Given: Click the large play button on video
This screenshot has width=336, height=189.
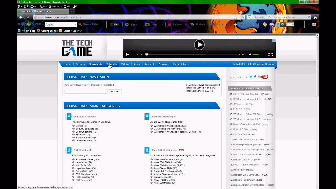Looking at the screenshot, I should pyautogui.click(x=199, y=45).
